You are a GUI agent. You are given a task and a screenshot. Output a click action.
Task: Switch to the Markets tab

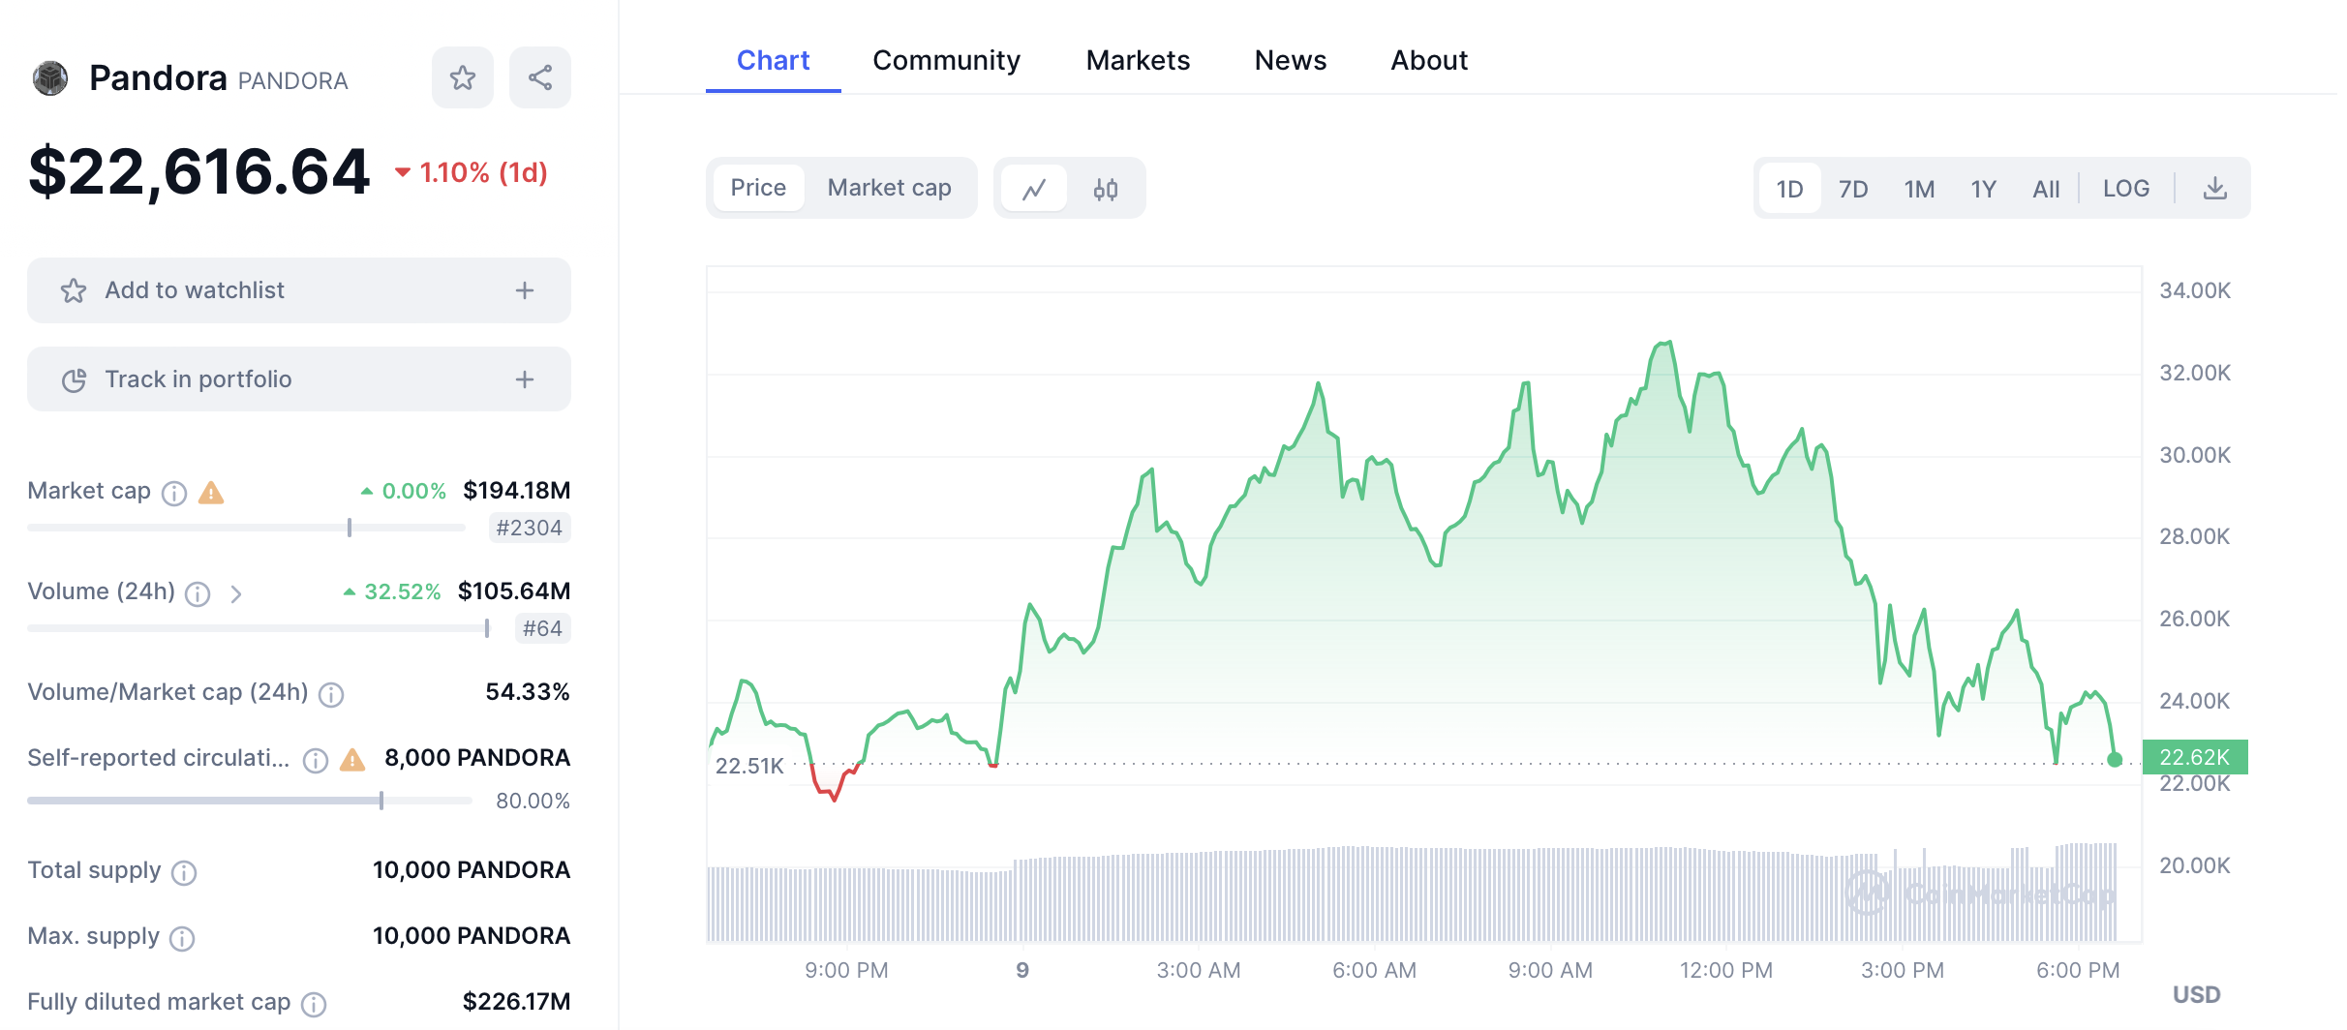1138,60
